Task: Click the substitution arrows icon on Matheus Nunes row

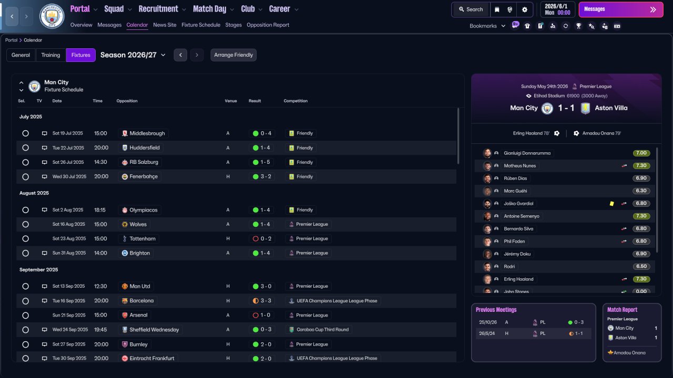Action: [x=624, y=166]
